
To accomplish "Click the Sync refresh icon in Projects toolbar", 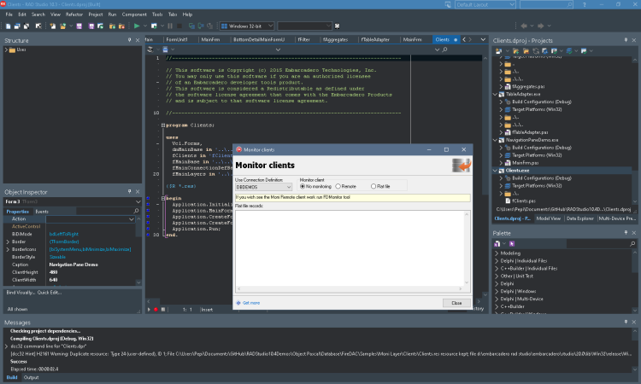I will [536, 51].
